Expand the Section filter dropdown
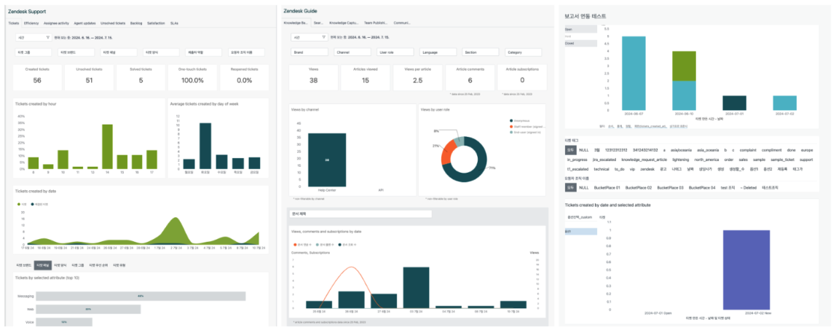 (481, 52)
